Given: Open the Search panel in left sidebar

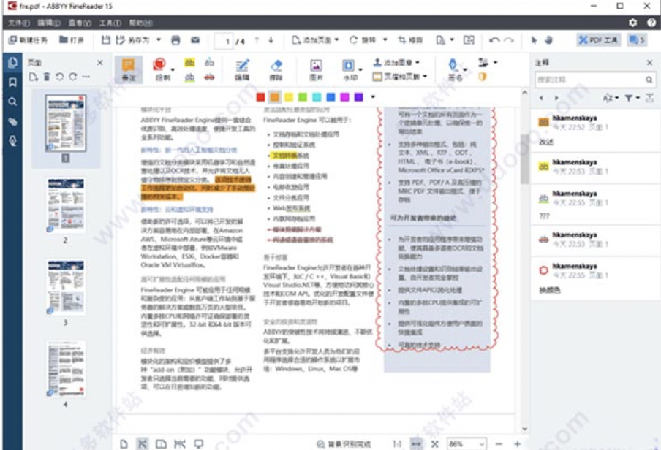Looking at the screenshot, I should pyautogui.click(x=12, y=102).
